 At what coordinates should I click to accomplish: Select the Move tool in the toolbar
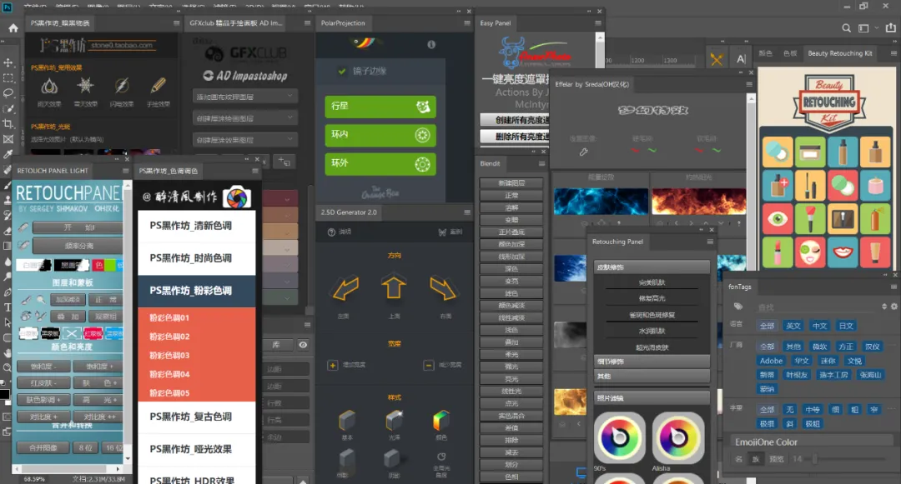click(x=8, y=62)
